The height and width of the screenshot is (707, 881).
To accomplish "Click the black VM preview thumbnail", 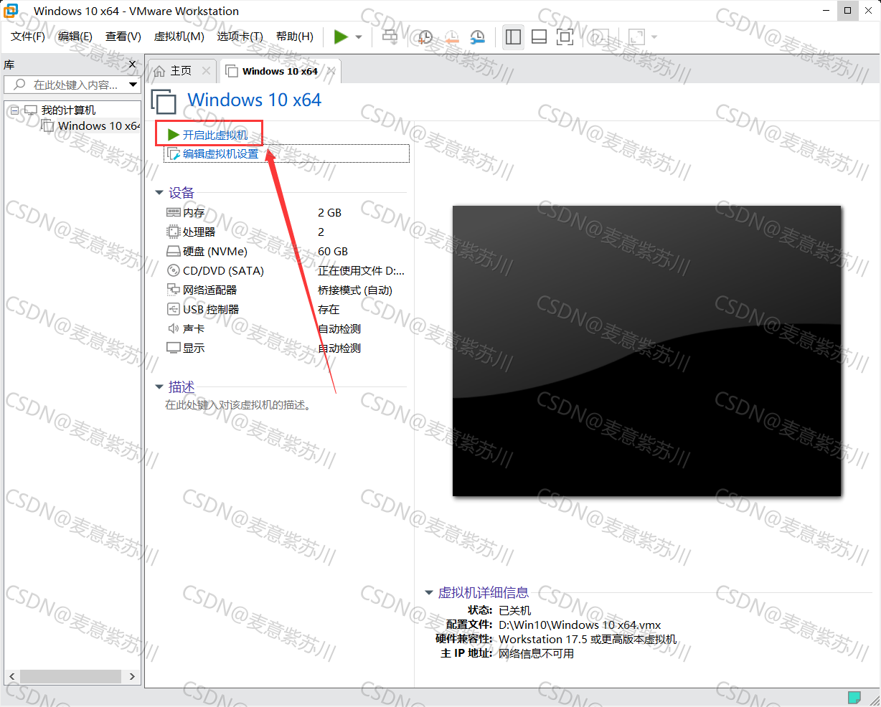I will 646,351.
